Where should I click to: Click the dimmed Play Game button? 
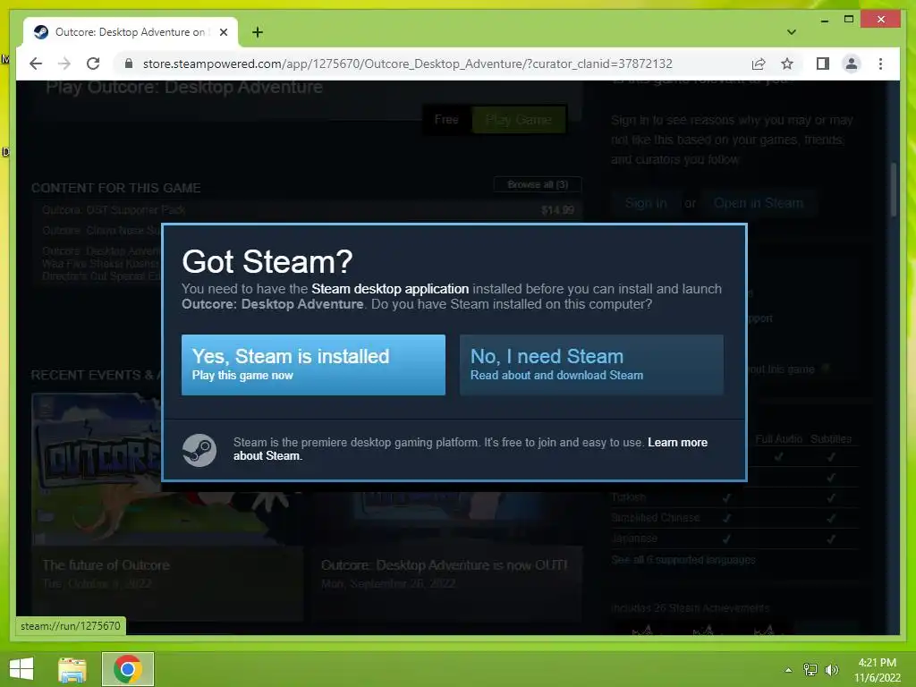pos(519,120)
